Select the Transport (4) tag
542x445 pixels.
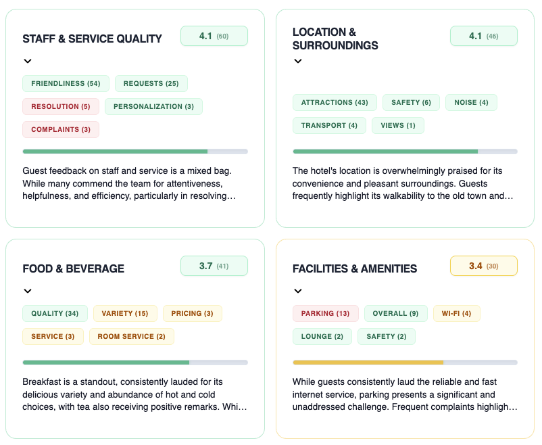[329, 125]
